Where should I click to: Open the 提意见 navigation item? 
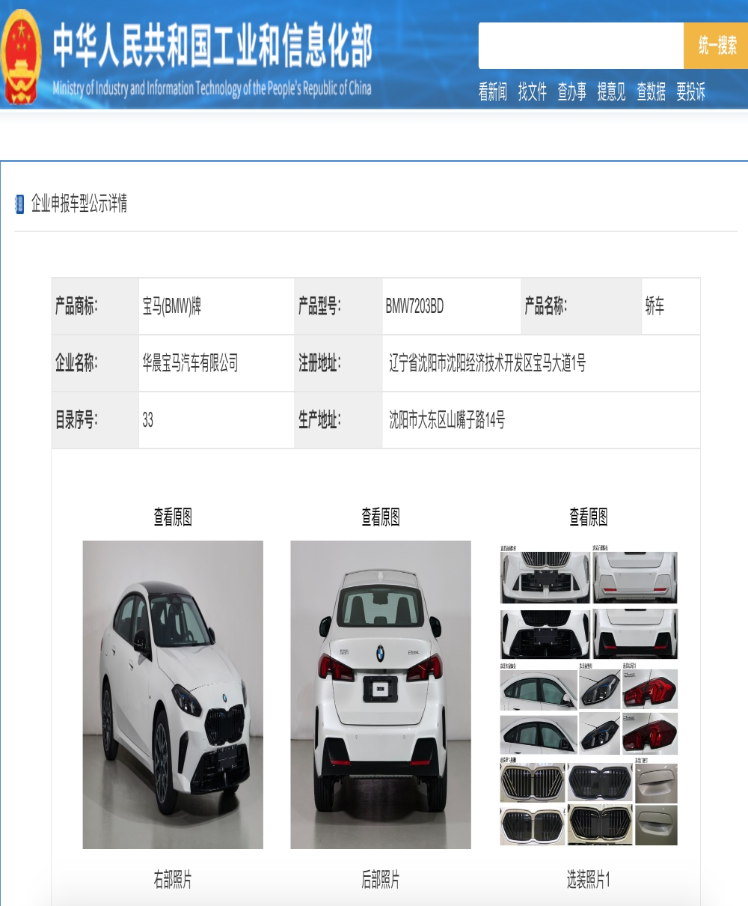[611, 92]
